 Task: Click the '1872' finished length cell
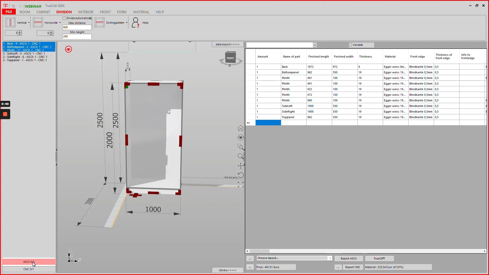tap(319, 67)
